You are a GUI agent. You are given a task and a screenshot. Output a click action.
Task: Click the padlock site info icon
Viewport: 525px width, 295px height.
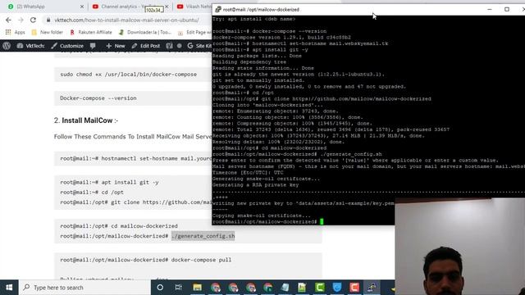point(48,20)
